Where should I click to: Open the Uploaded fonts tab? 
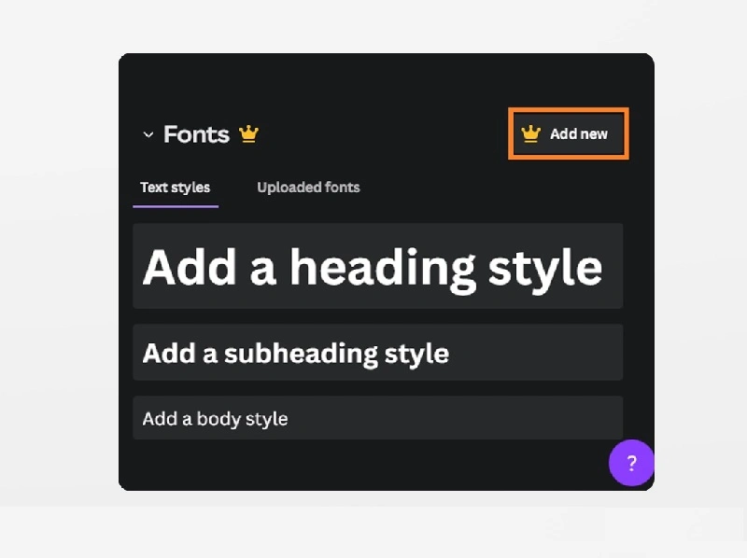pos(308,188)
